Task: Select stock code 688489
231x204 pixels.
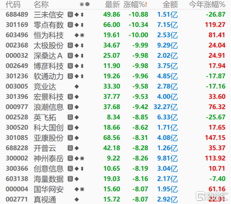Action: point(17,14)
